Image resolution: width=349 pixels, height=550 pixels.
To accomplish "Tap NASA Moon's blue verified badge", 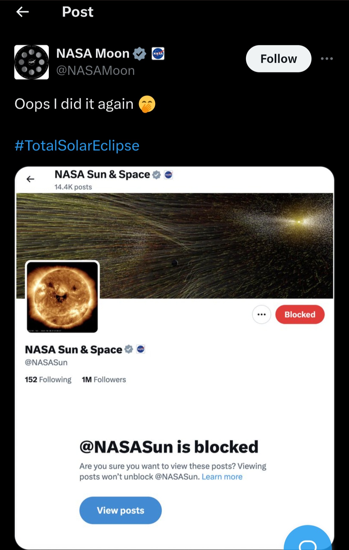I will 140,54.
